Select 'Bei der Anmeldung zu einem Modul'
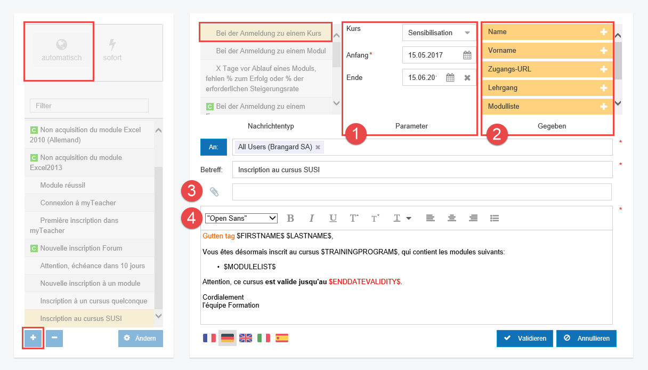 click(x=271, y=51)
